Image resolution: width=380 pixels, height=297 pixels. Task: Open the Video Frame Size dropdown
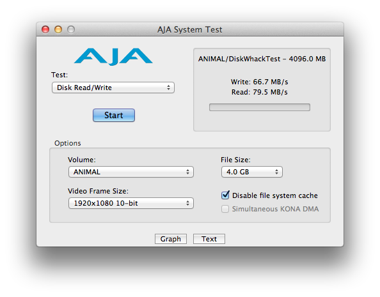(131, 203)
